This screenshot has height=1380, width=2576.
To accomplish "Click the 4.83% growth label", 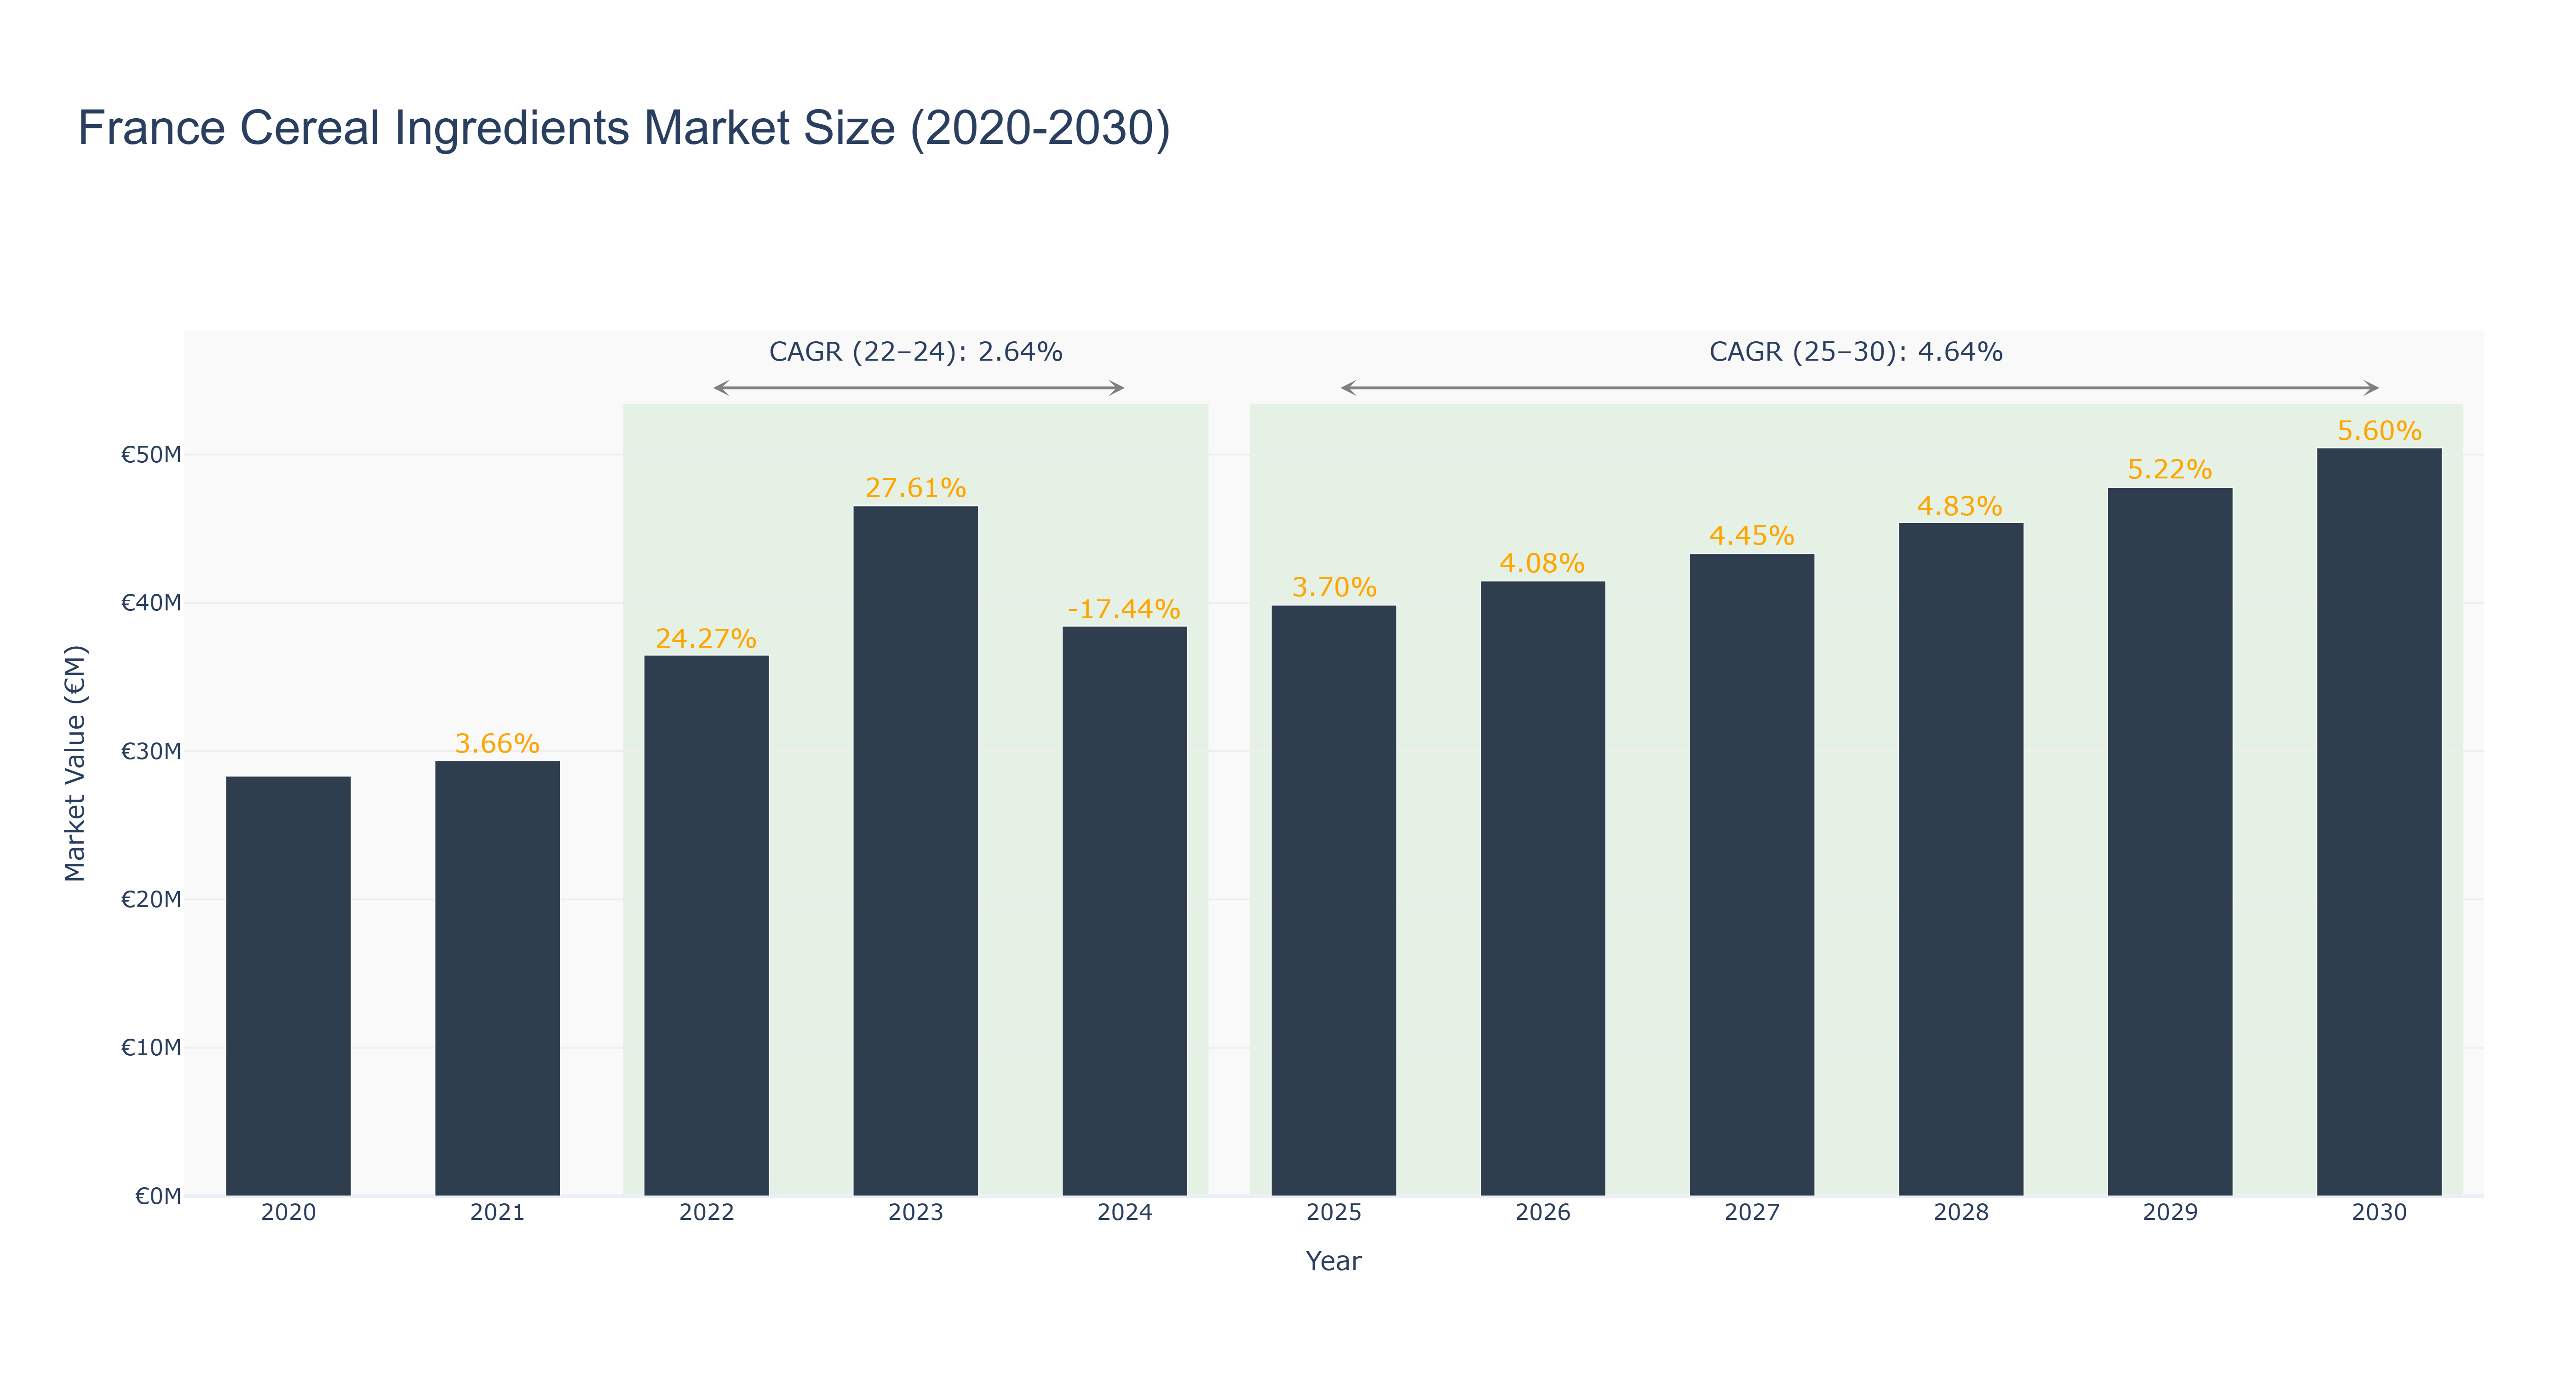I will click(1960, 506).
